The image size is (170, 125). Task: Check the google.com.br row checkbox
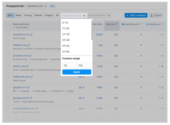tap(8, 98)
